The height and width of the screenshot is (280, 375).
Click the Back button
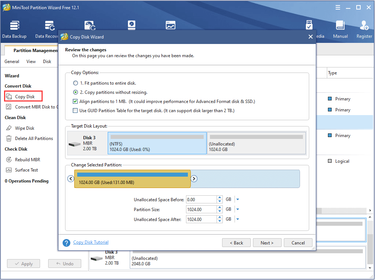236,243
